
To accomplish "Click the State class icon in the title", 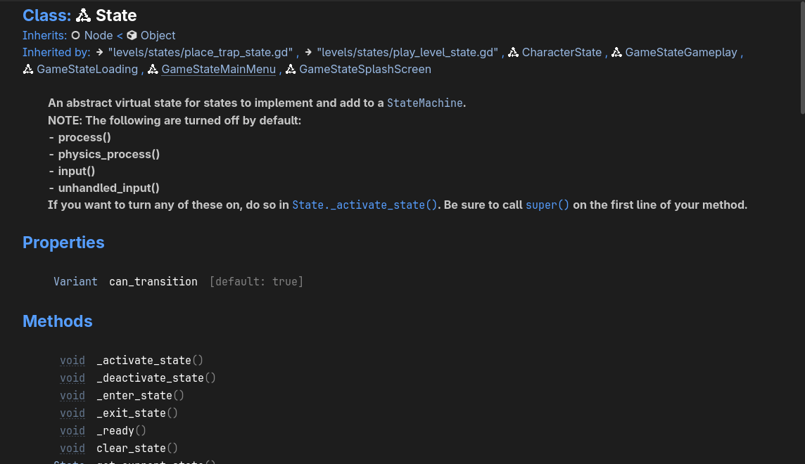I will (83, 16).
